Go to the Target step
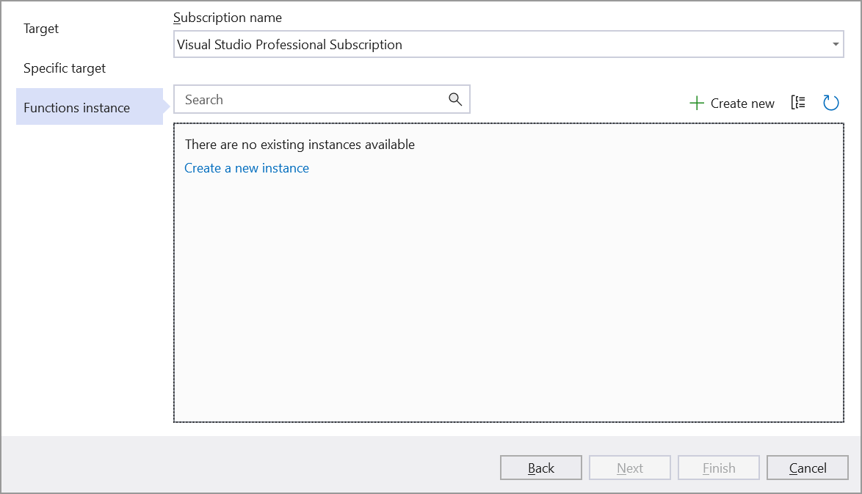The height and width of the screenshot is (494, 862). (41, 29)
